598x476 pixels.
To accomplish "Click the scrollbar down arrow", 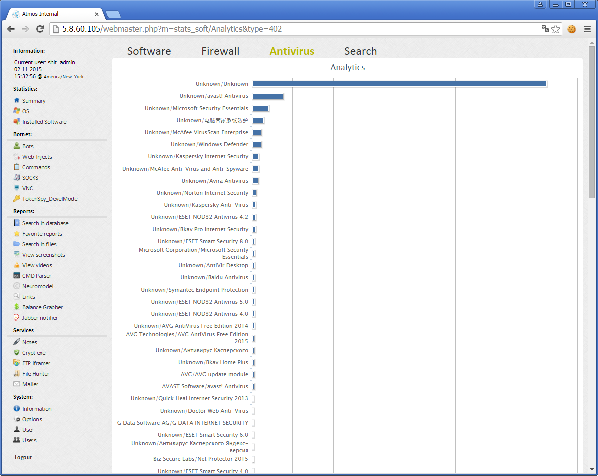I will [x=592, y=469].
